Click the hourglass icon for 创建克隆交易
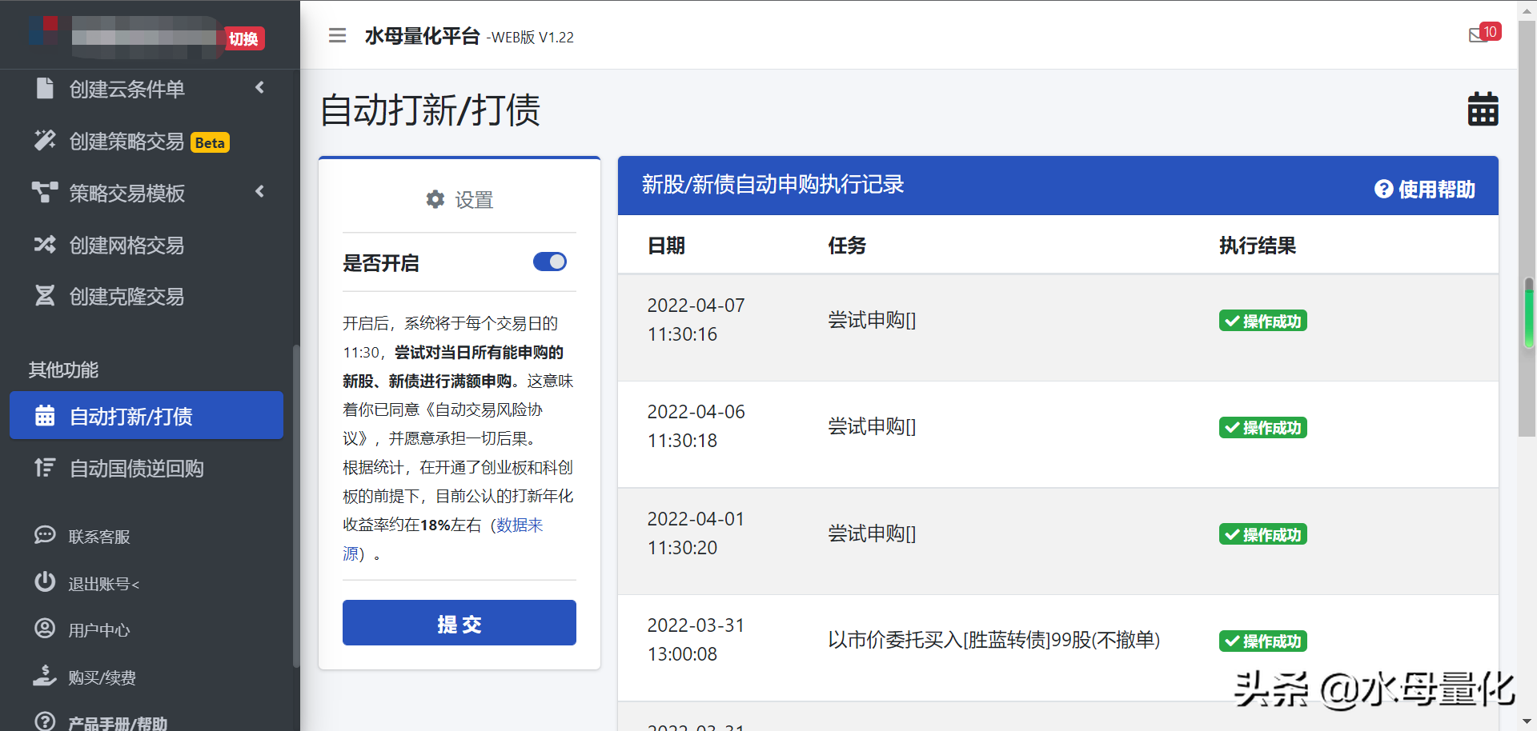Viewport: 1537px width, 731px height. [x=45, y=296]
